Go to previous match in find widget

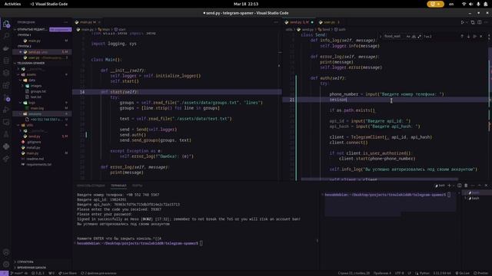click(462, 36)
